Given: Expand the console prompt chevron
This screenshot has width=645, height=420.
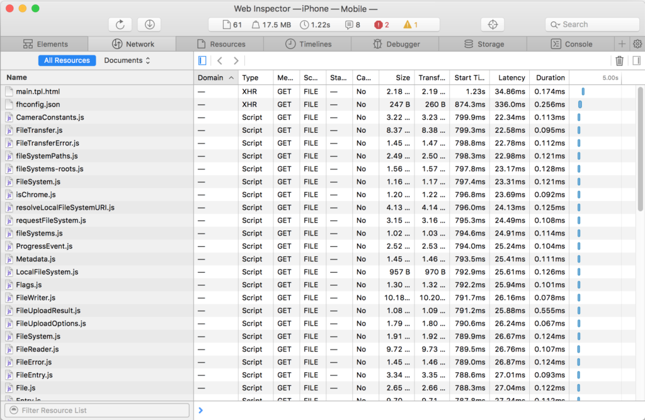Looking at the screenshot, I should [x=200, y=410].
